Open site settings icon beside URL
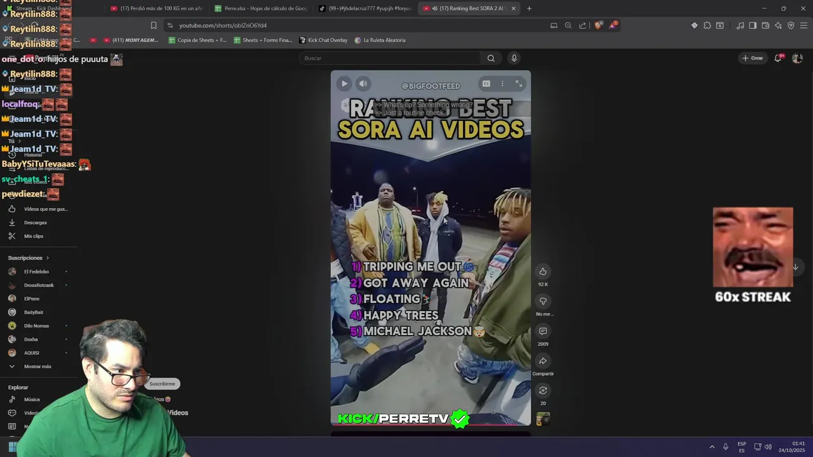The height and width of the screenshot is (457, 813). coord(170,25)
